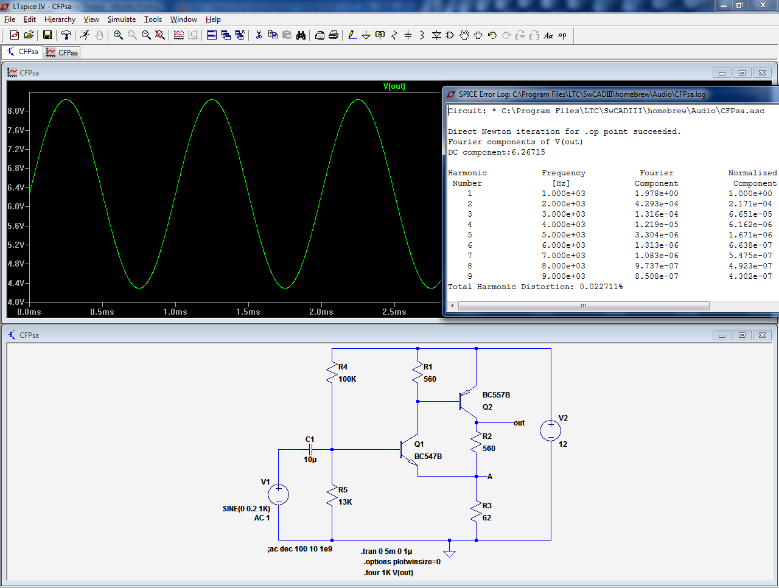Screen dimensions: 779x588
Task: Run the simulation with the running man
Action: tap(85, 35)
